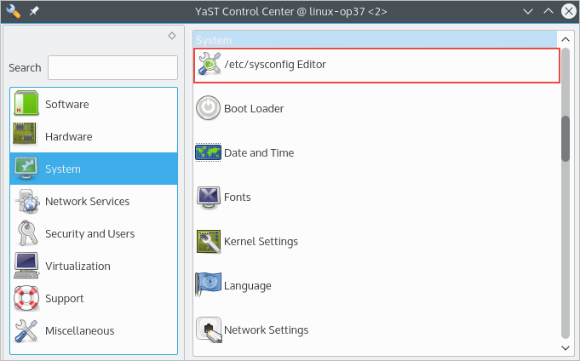Click the Language flag icon
Image resolution: width=580 pixels, height=361 pixels.
209,286
